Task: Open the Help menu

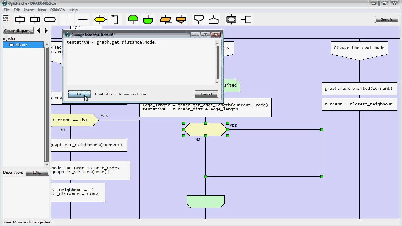Action: pyautogui.click(x=73, y=10)
